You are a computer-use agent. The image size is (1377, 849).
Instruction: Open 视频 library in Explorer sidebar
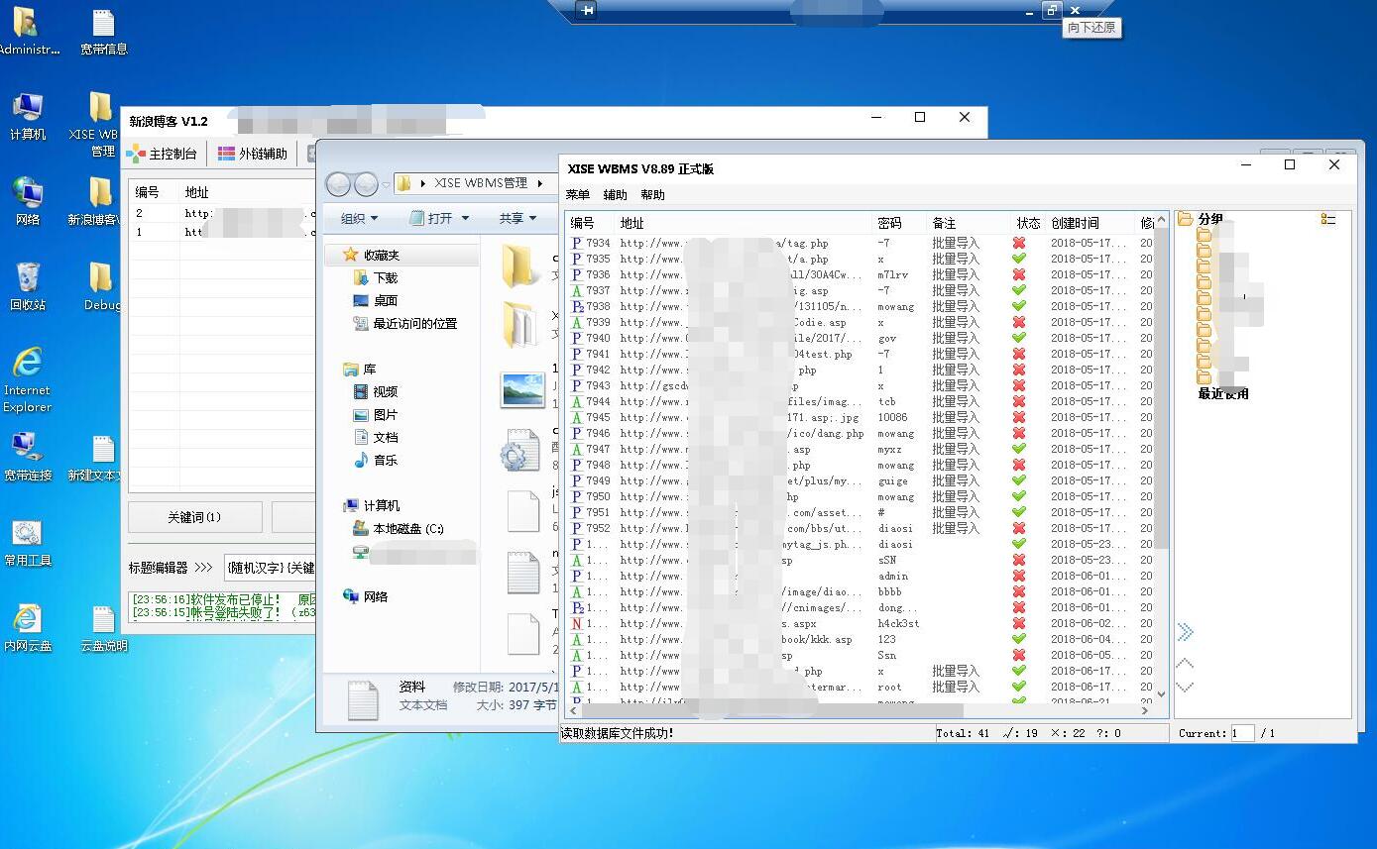click(376, 391)
